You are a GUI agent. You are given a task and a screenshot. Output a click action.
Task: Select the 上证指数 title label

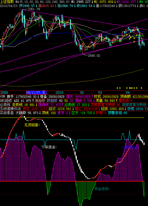coord(7,2)
